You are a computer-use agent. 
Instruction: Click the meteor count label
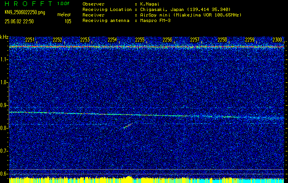coord(64,15)
